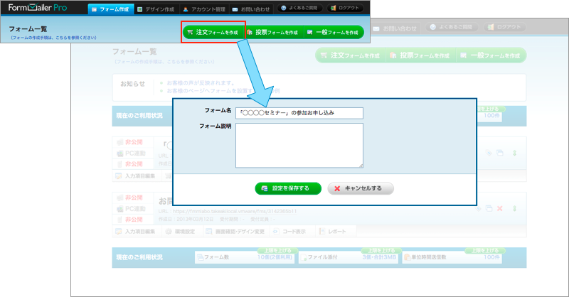The image size is (569, 297).
Task: Open お問い合わせ tab in top inset navigation
Action: pos(252,9)
